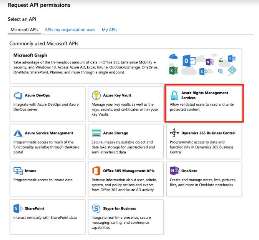The image size is (259, 240).
Task: Click 'Interact remotely with SharePoint data' text
Action: tap(45, 218)
